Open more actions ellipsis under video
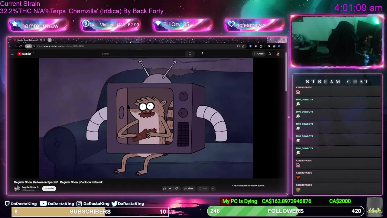 coord(213,189)
